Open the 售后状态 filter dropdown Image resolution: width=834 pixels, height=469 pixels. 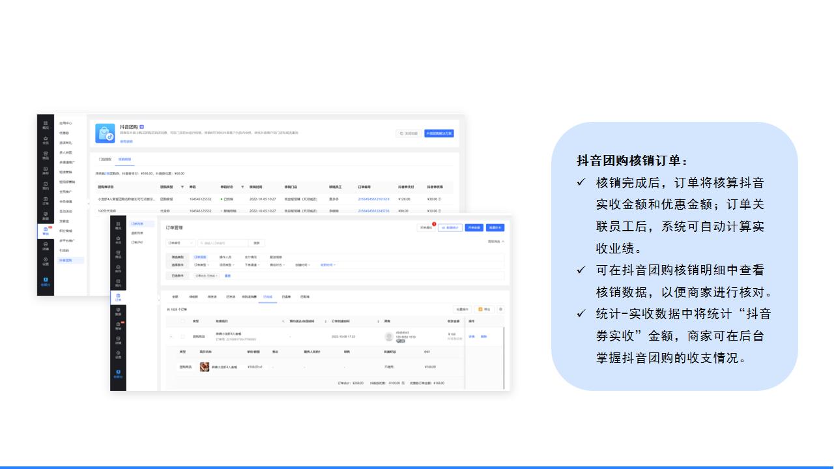point(278,265)
